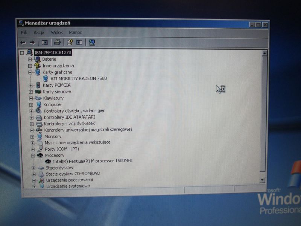Image resolution: width=301 pixels, height=226 pixels.
Task: Select the Inne urządzenia question mark icon
Action: [x=37, y=66]
